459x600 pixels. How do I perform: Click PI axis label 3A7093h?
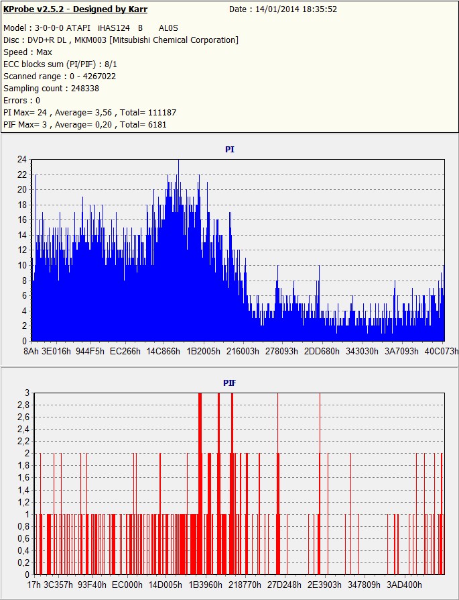(401, 351)
